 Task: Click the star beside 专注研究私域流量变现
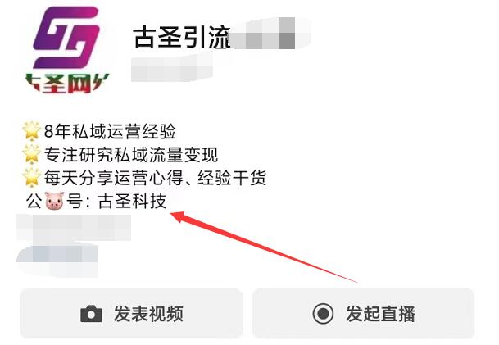tap(31, 154)
